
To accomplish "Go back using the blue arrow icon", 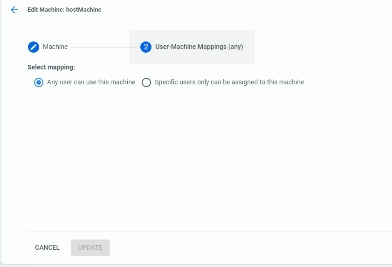I will point(14,10).
